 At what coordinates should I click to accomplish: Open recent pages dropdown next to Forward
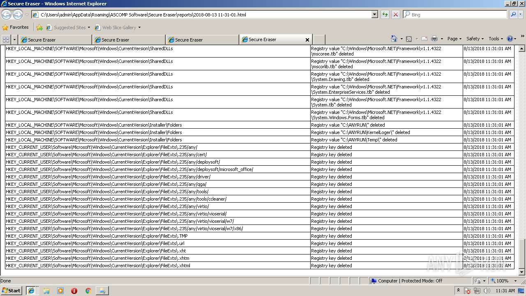point(27,15)
